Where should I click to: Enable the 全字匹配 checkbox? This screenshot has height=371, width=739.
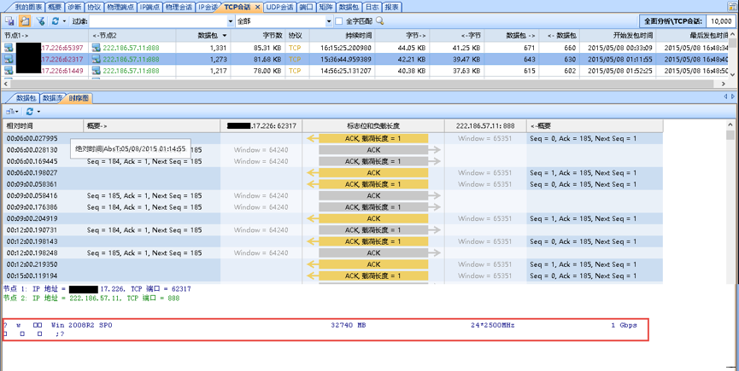point(339,20)
